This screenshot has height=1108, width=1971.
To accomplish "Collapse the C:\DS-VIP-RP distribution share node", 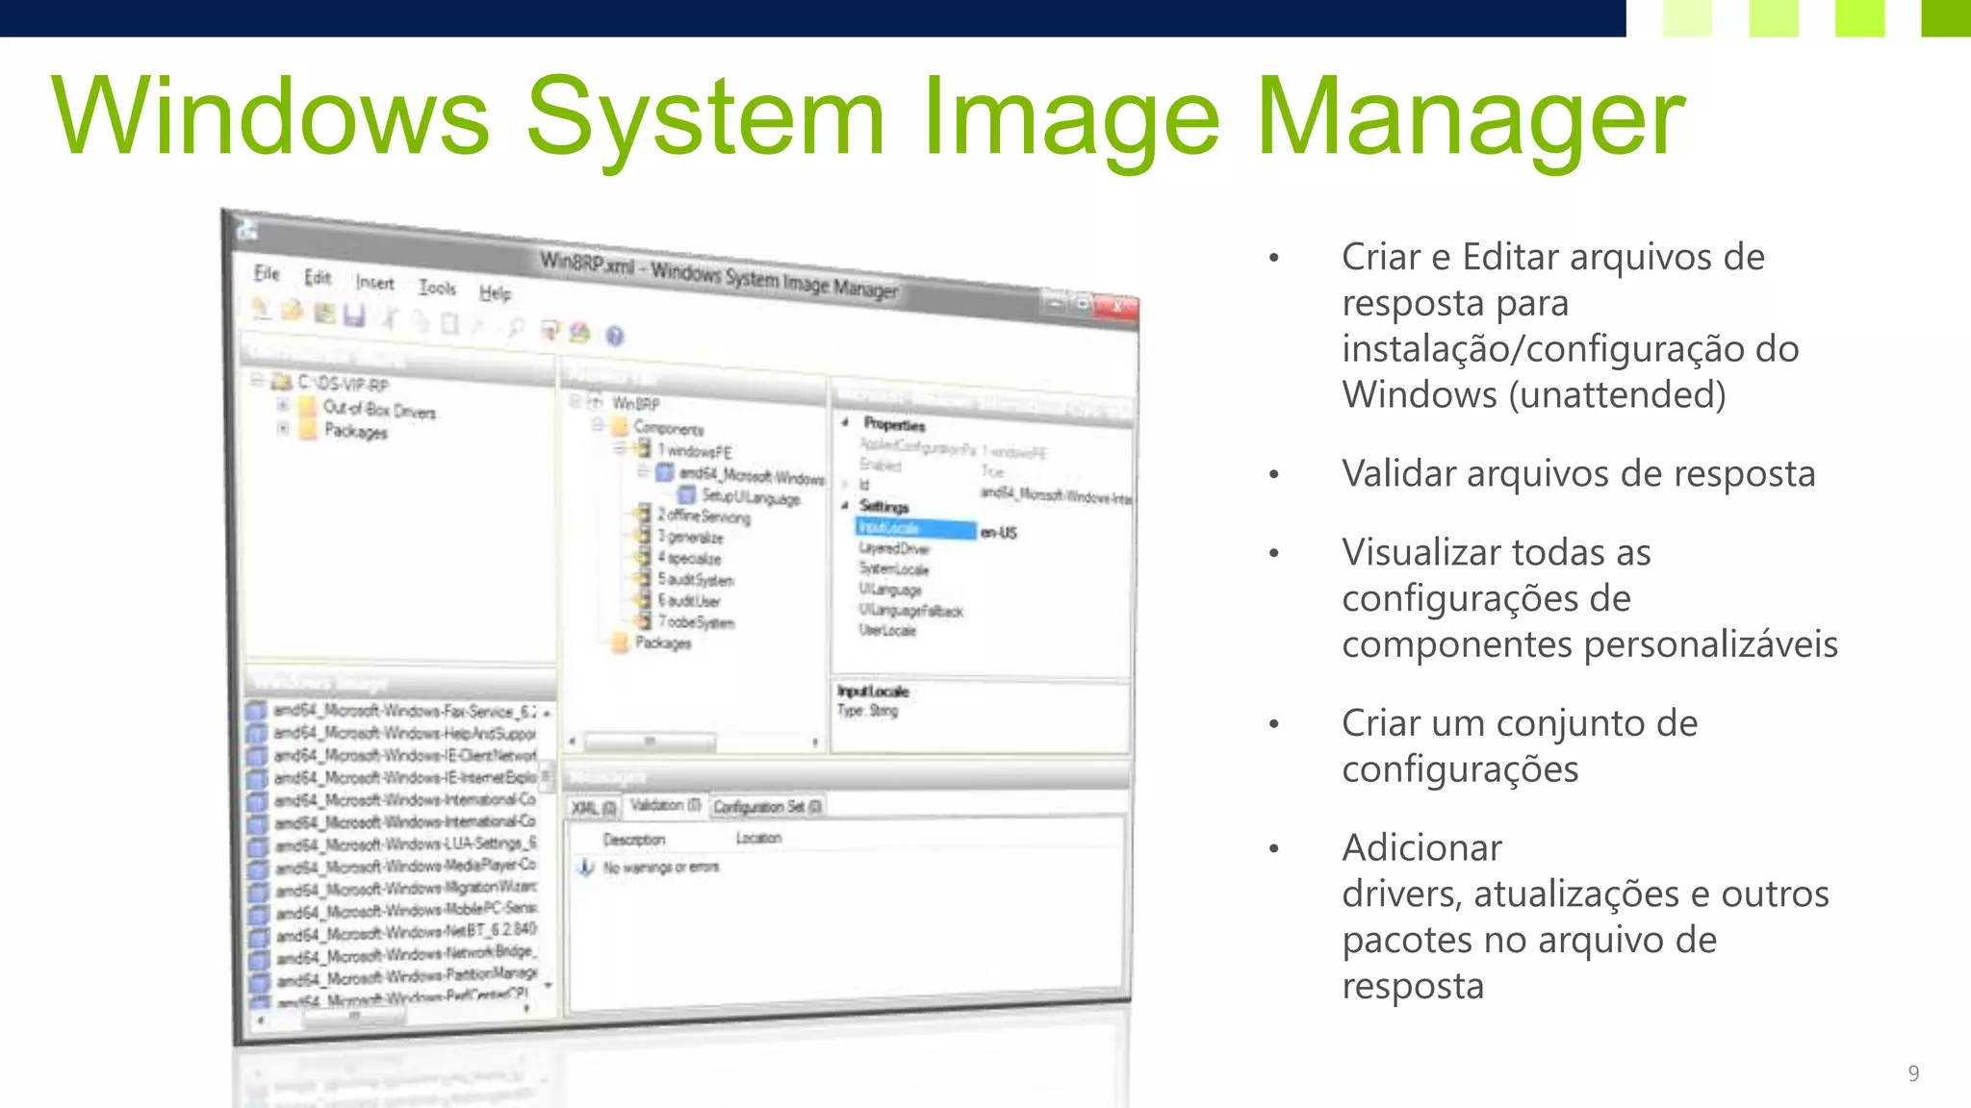I will point(257,381).
